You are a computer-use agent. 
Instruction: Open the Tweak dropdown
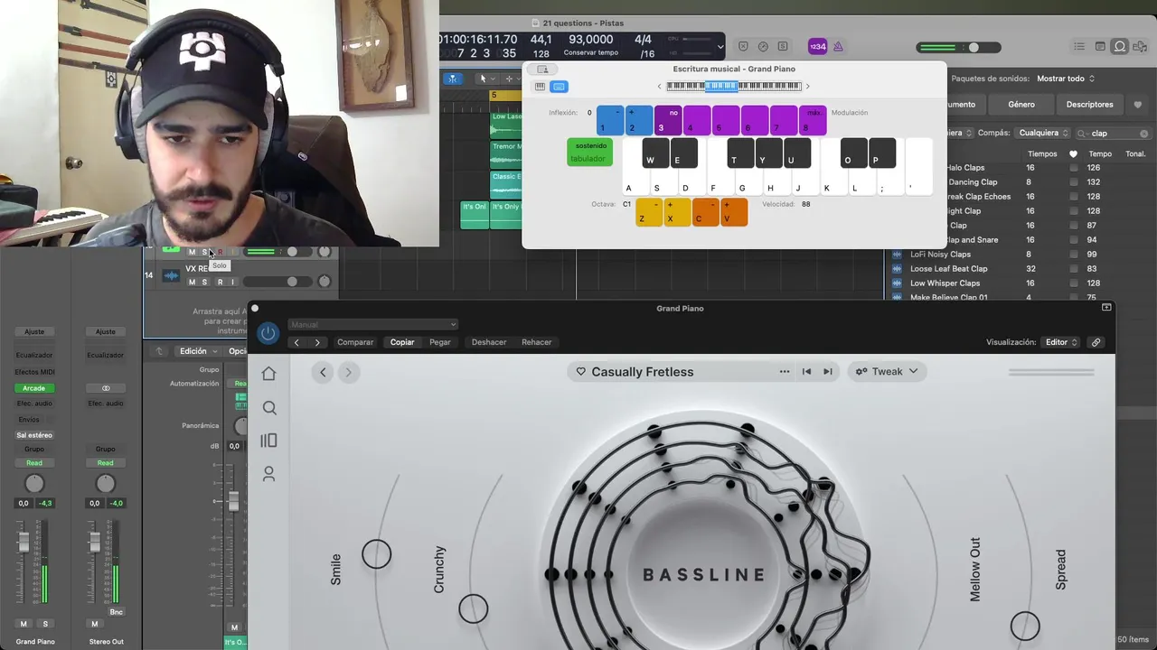pyautogui.click(x=887, y=372)
